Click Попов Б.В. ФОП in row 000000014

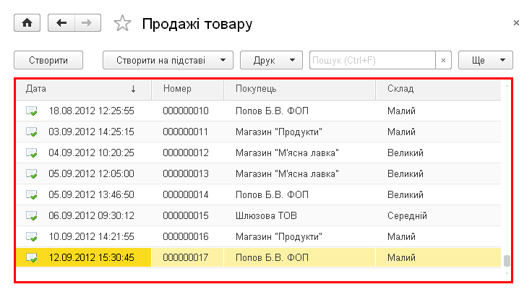pos(272,195)
